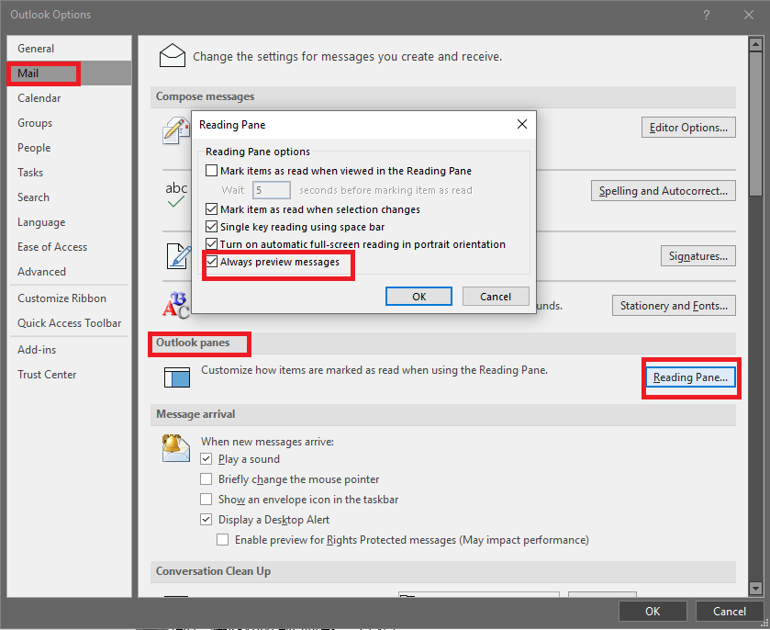Close the Reading Pane dialog with X
This screenshot has height=630, width=770.
pyautogui.click(x=522, y=124)
